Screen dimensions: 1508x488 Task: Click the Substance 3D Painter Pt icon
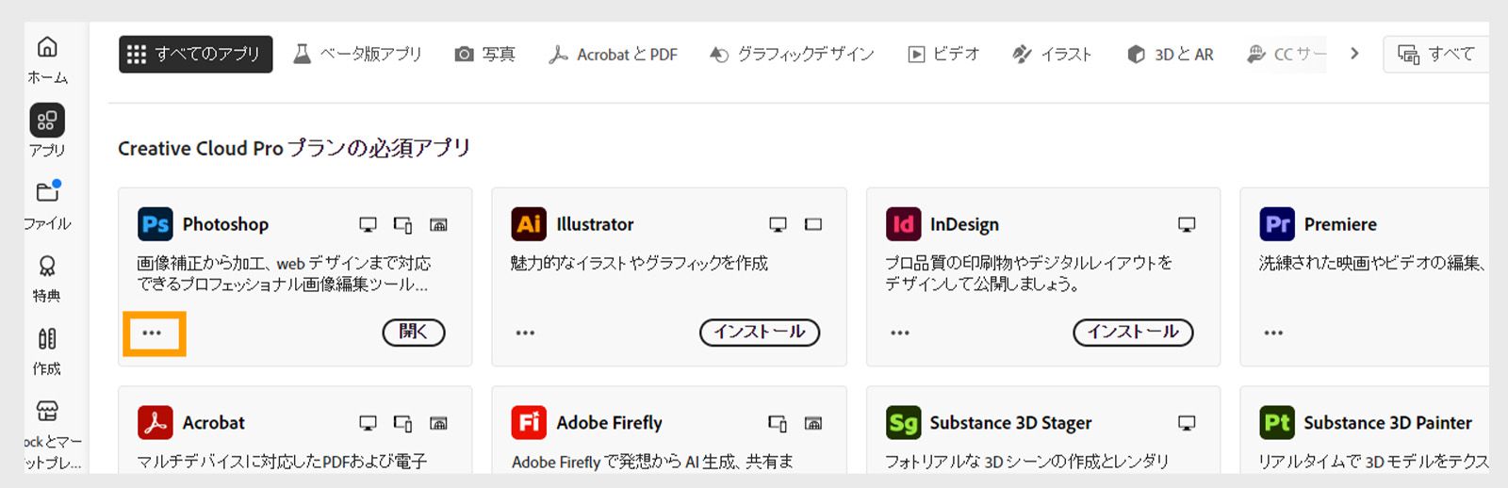coord(1277,422)
